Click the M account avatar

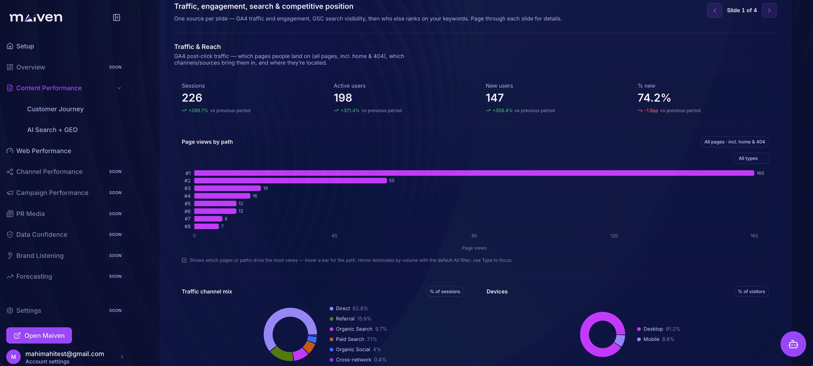coord(14,357)
